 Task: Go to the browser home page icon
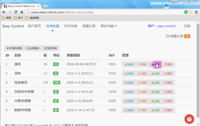[22, 12]
